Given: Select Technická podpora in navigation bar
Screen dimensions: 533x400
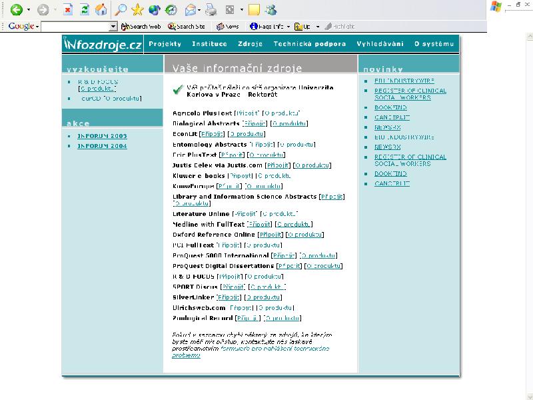Looking at the screenshot, I should (309, 44).
